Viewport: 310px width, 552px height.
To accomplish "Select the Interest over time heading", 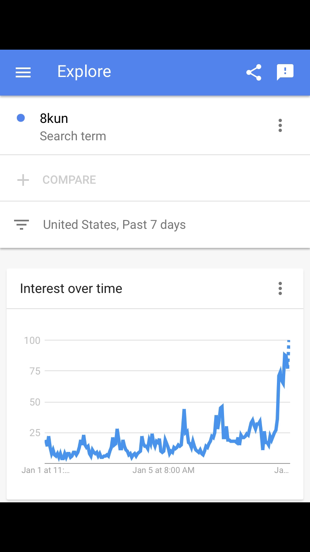I will coord(71,288).
